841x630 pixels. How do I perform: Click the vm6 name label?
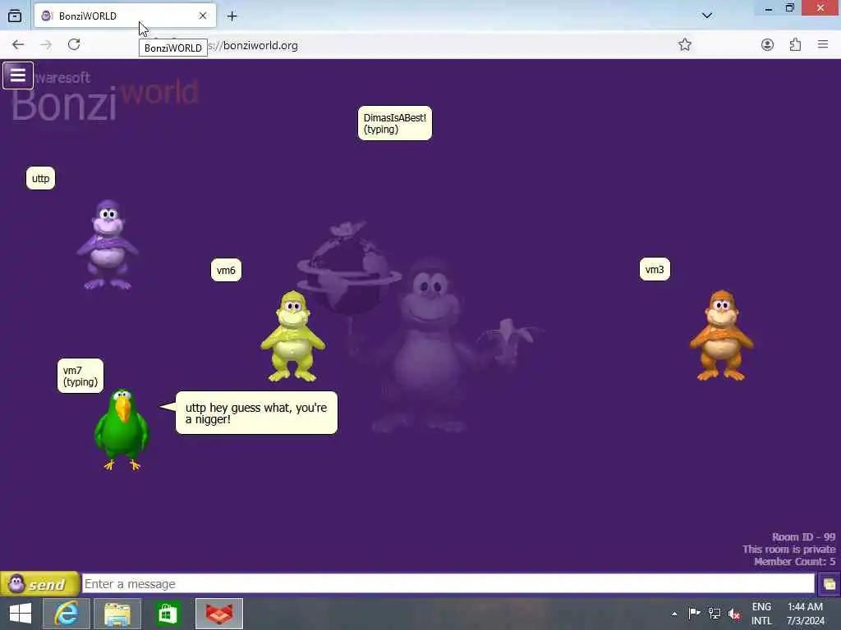tap(226, 270)
